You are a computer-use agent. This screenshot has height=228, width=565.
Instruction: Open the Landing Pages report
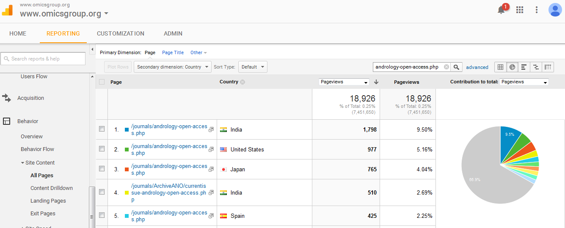point(48,201)
